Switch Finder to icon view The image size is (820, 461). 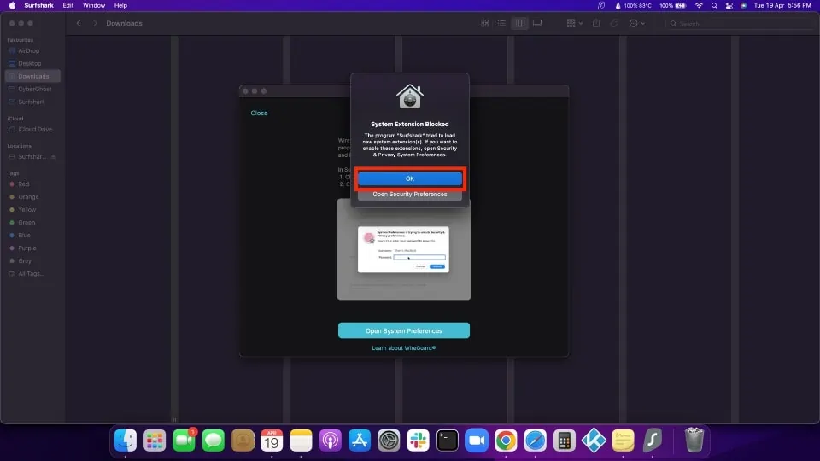485,24
